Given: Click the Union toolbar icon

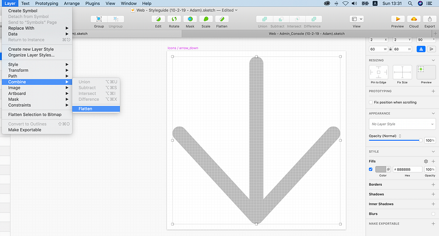Looking at the screenshot, I should click(x=264, y=19).
